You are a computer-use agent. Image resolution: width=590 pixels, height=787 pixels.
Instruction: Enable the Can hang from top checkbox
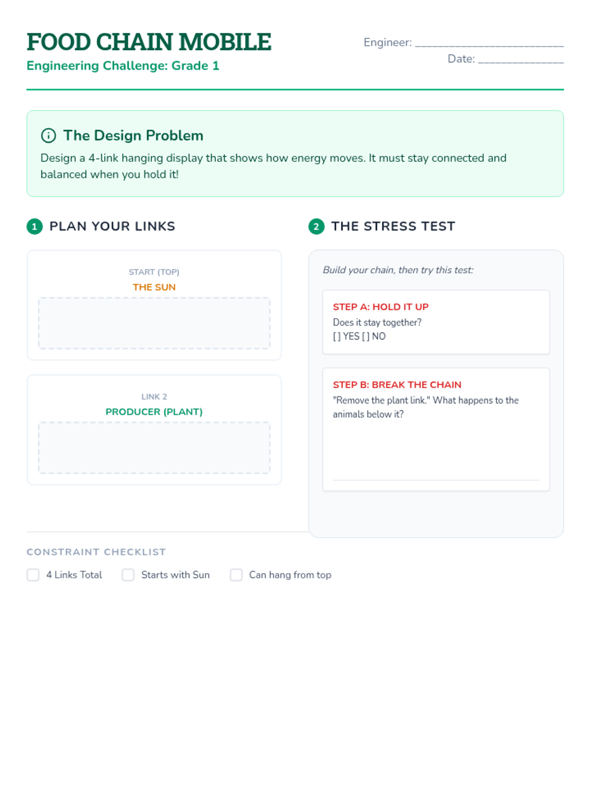(236, 575)
